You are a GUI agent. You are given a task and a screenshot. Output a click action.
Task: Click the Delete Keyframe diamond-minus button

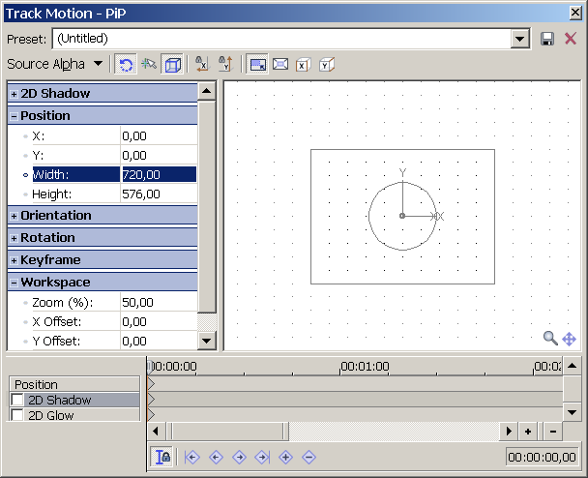click(309, 457)
